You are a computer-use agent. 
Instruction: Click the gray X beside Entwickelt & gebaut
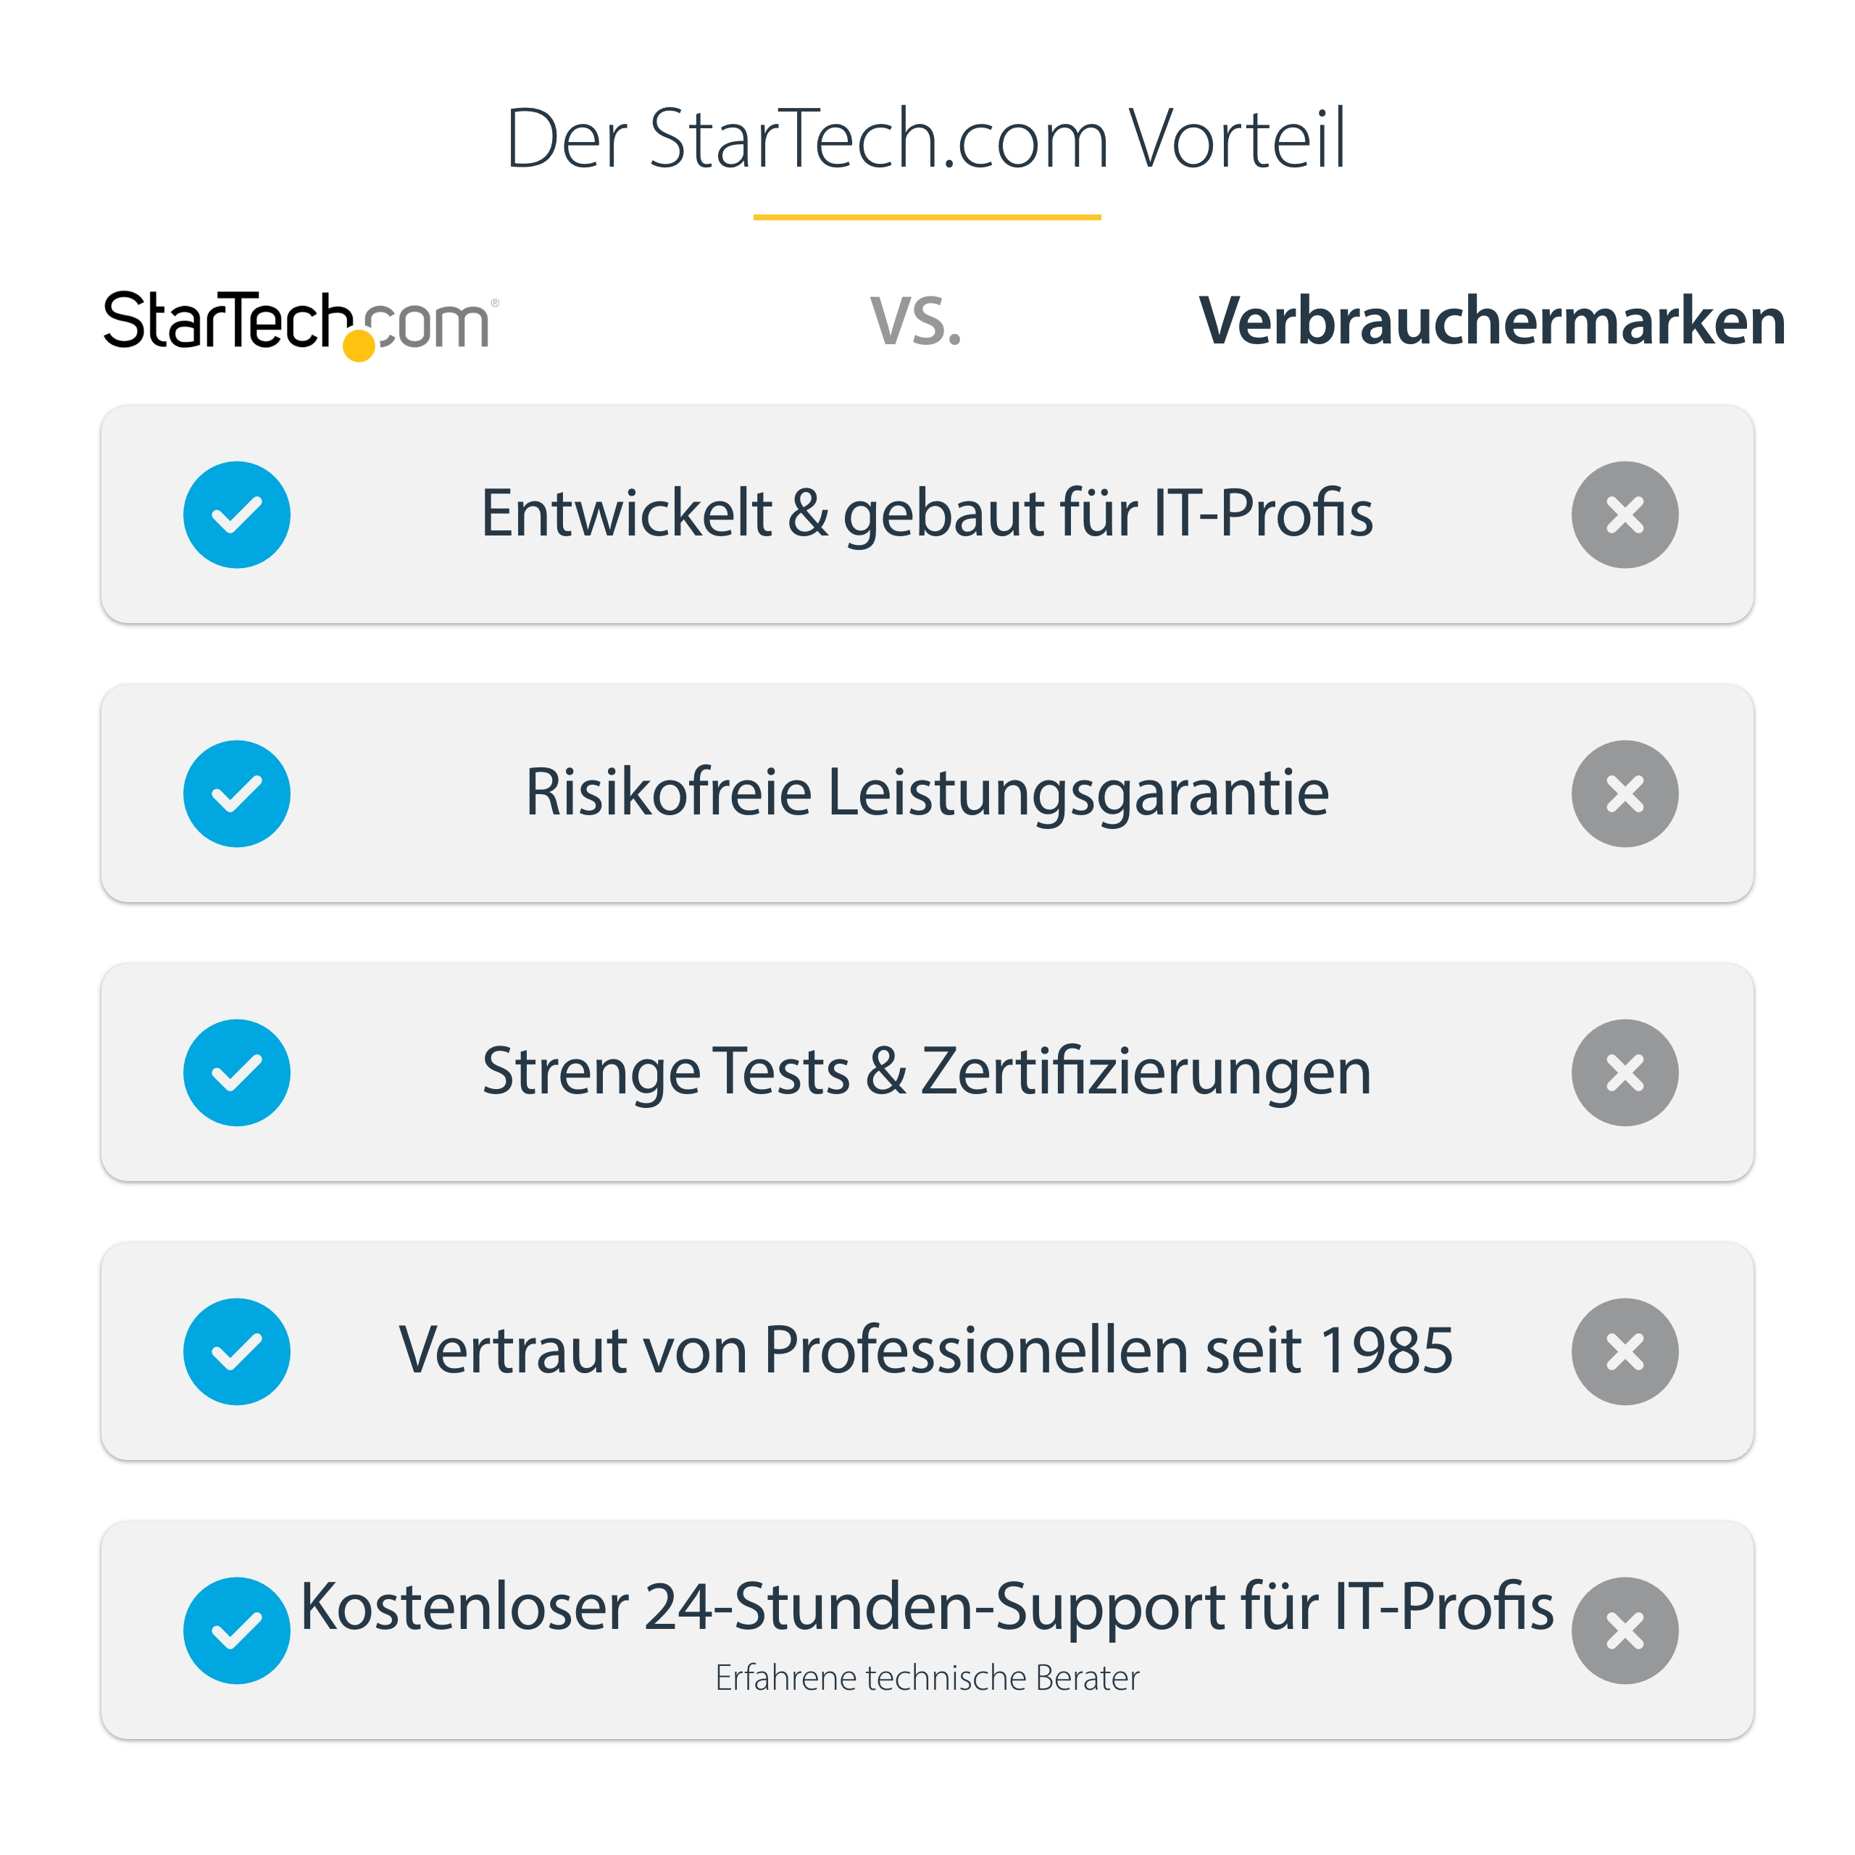coord(1625,514)
